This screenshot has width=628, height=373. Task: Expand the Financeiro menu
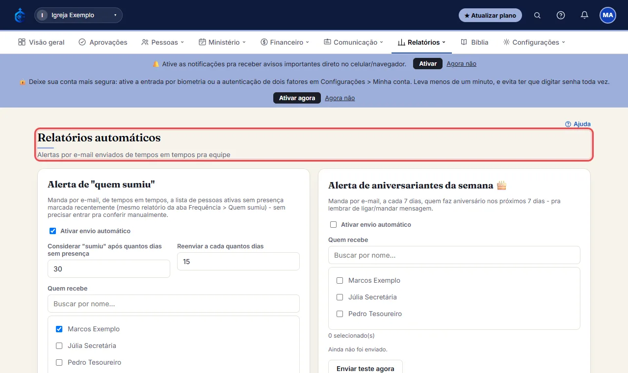coord(285,42)
